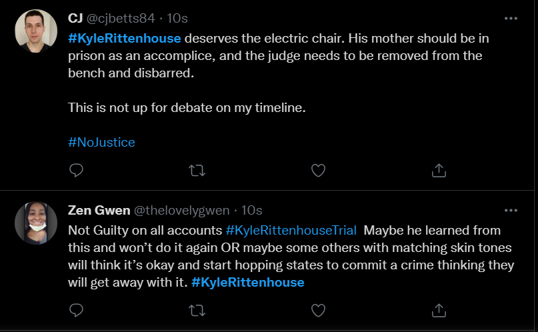Click the CJ display name
Viewport: 538px width, 332px height.
point(76,19)
